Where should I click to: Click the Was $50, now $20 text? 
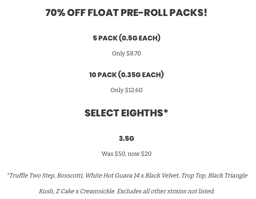tap(126, 154)
